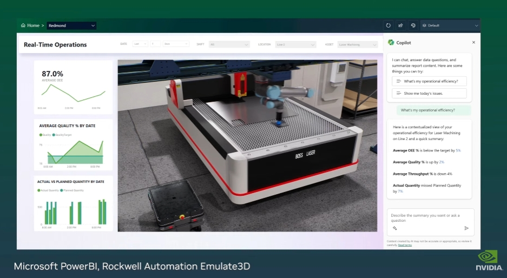507x278 pixels.
Task: Click the Copilot logo icon
Action: click(391, 42)
